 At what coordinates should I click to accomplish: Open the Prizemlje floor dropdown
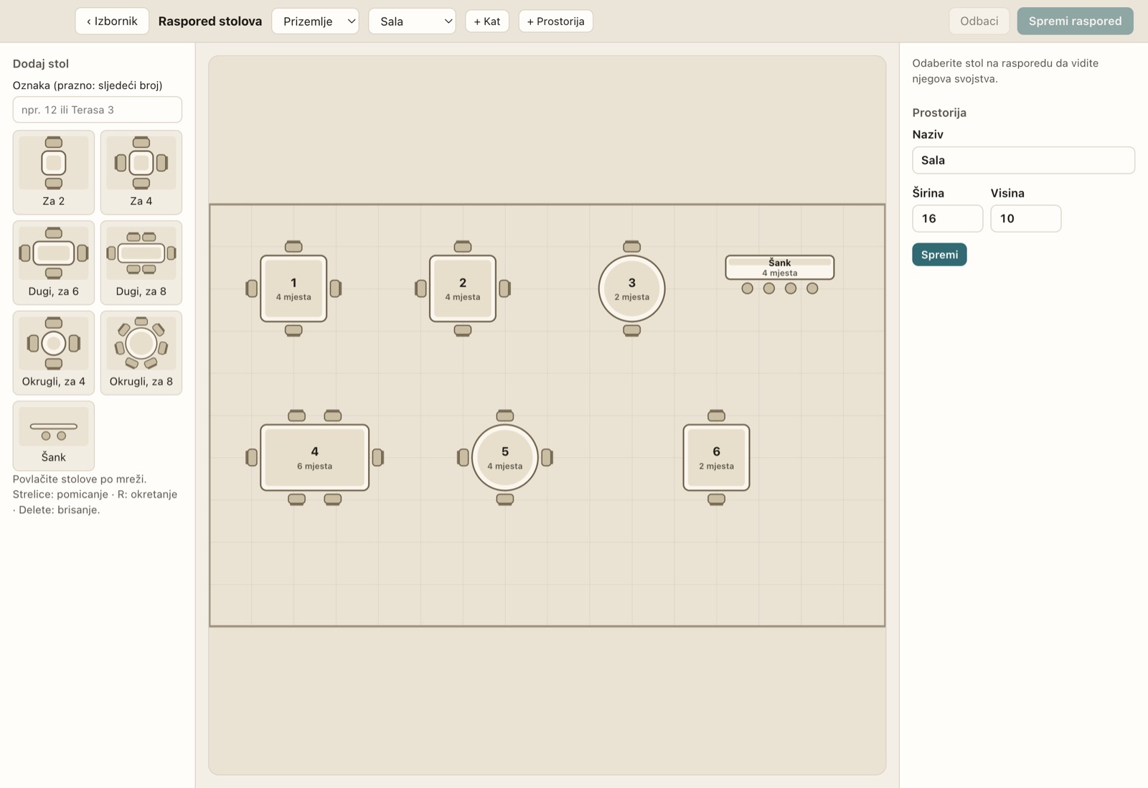[316, 22]
